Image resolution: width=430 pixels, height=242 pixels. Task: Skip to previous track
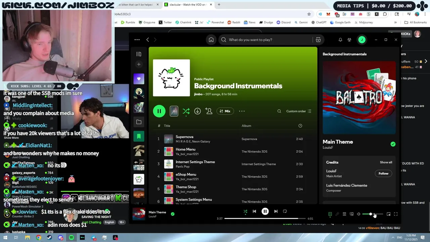(254, 211)
